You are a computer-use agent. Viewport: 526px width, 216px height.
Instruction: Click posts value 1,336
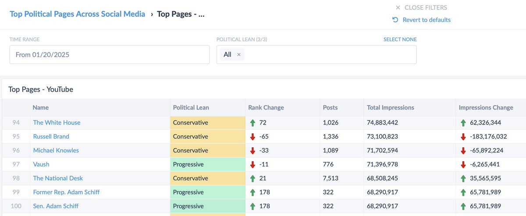[331, 137]
